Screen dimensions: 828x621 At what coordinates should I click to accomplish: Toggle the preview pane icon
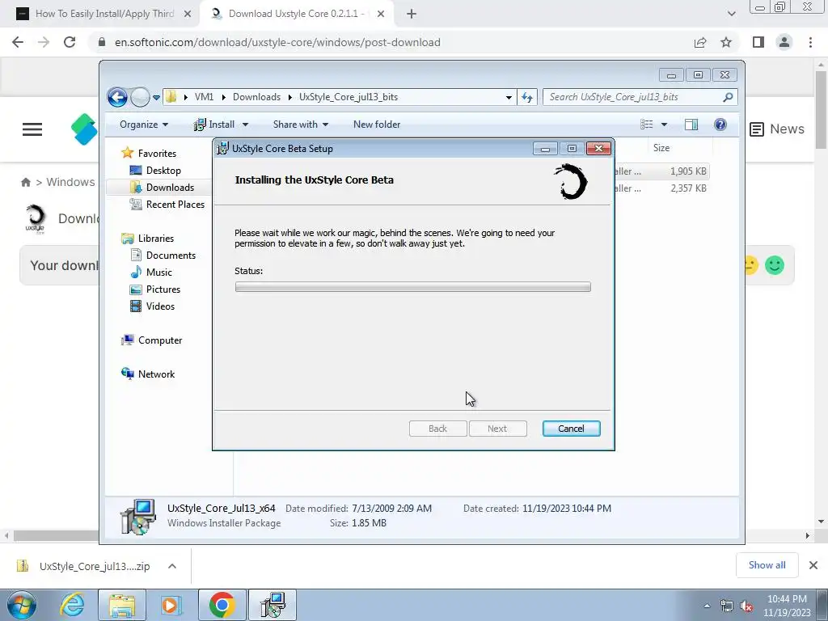(x=691, y=125)
